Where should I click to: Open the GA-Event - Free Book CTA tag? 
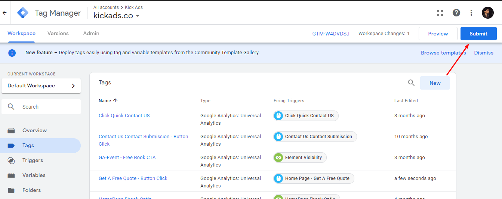pyautogui.click(x=127, y=158)
